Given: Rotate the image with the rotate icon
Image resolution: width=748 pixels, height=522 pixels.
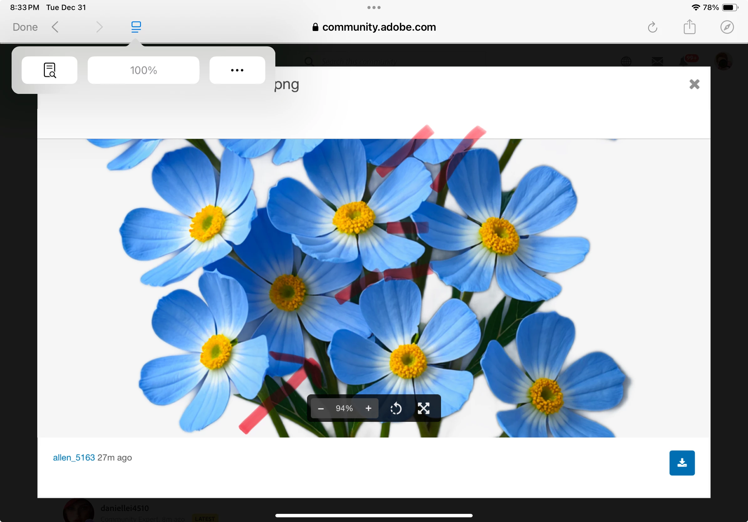Looking at the screenshot, I should click(x=396, y=408).
